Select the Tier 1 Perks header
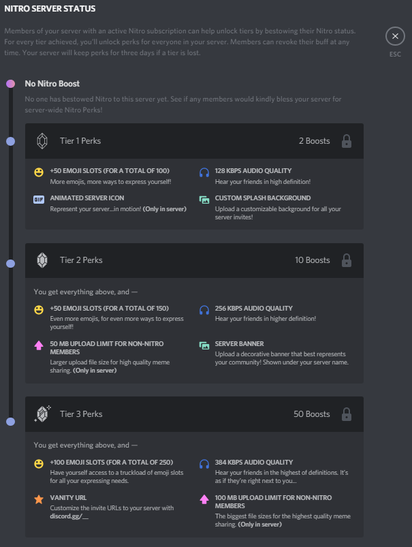This screenshot has height=547, width=412. pos(194,141)
